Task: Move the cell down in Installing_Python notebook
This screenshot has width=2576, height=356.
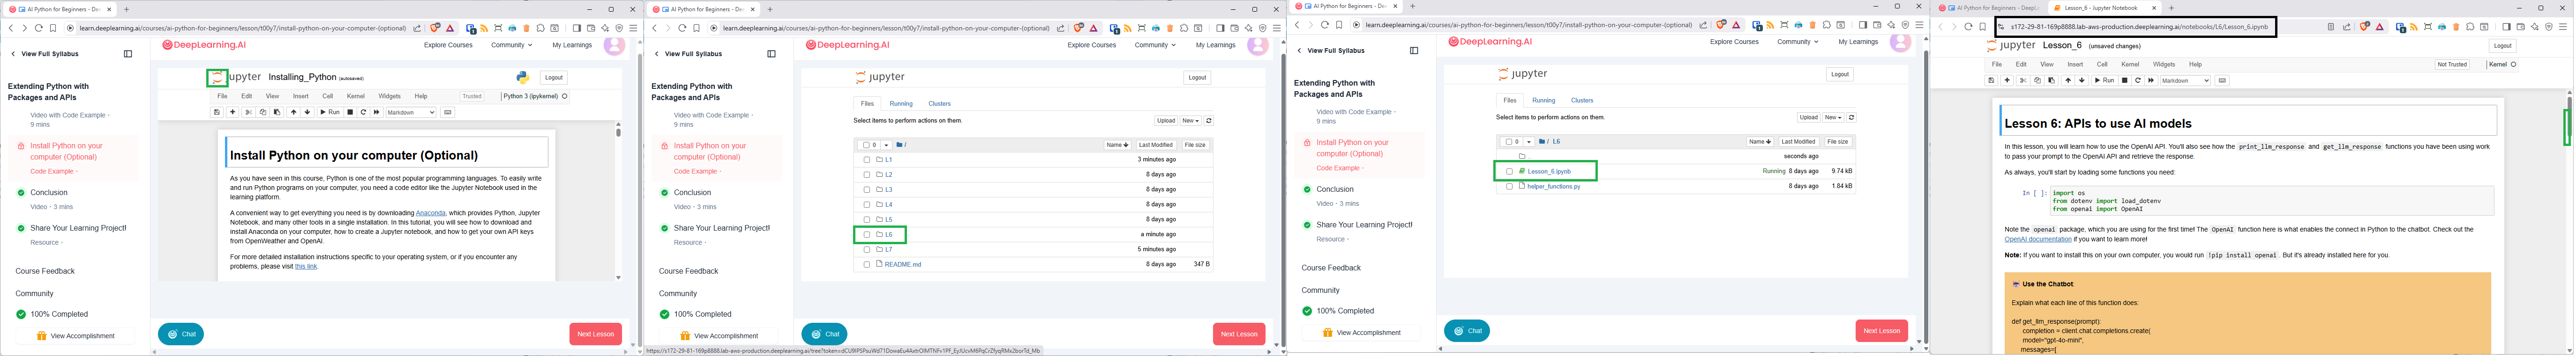Action: tap(308, 113)
